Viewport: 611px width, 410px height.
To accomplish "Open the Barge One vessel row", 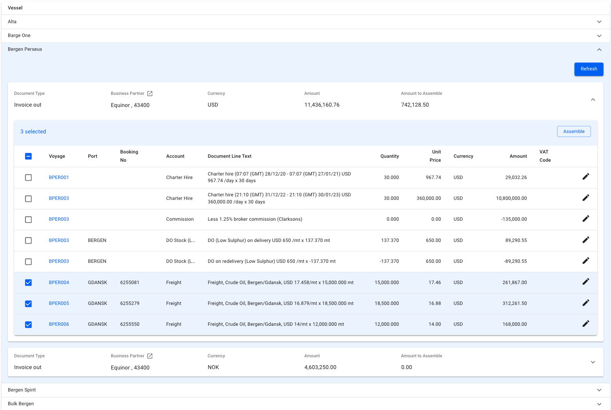I will pos(599,36).
